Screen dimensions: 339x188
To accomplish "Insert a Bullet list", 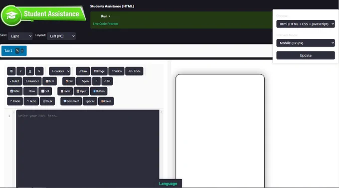I will (x=14, y=81).
